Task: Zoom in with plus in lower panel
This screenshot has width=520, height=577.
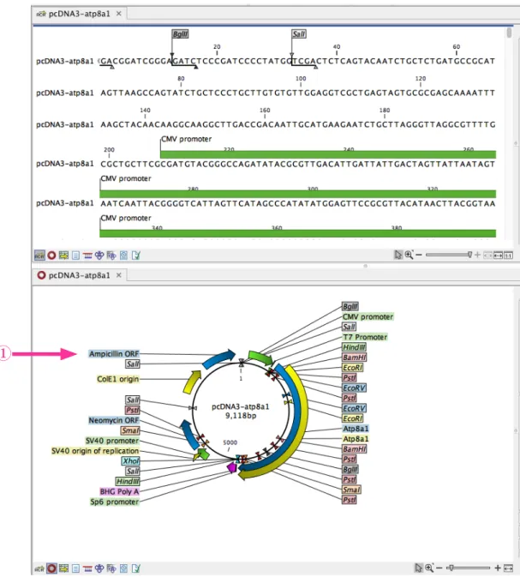Action: 498,568
